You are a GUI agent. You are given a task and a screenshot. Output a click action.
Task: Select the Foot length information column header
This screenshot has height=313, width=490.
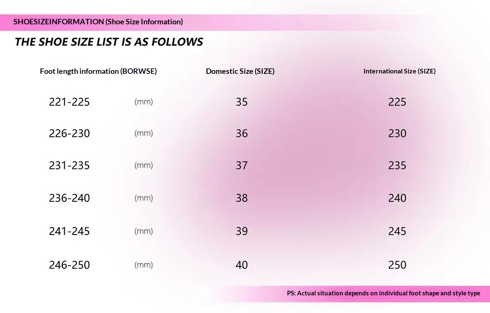click(x=98, y=71)
